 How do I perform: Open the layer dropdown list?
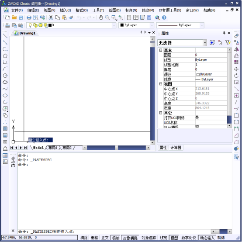pyautogui.click(x=114, y=25)
